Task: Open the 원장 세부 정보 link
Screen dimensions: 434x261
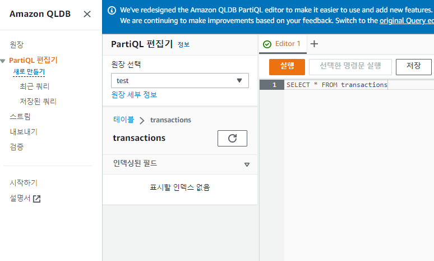Action: click(134, 95)
